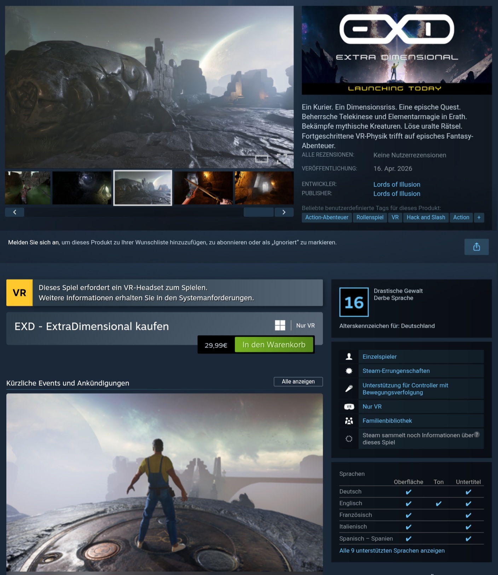The image size is (498, 575).
Task: Open the Rollenspiel tag
Action: pyautogui.click(x=370, y=218)
